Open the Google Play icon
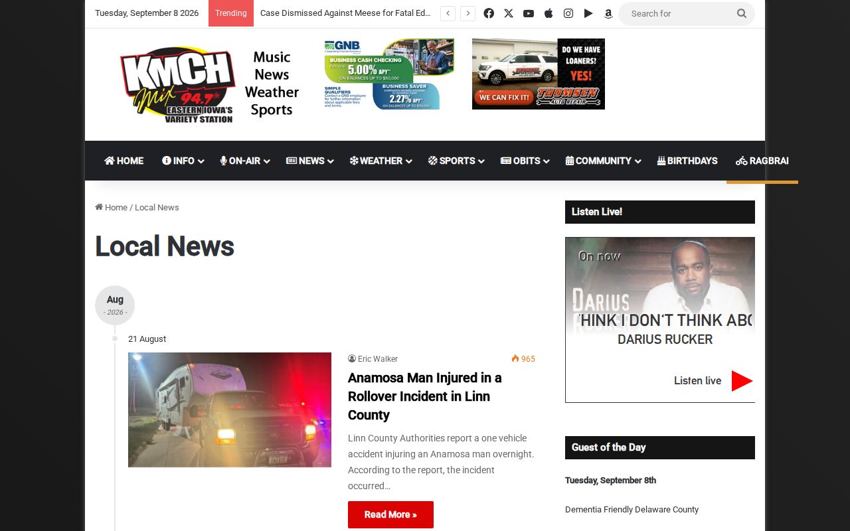This screenshot has height=531, width=850. coord(588,13)
